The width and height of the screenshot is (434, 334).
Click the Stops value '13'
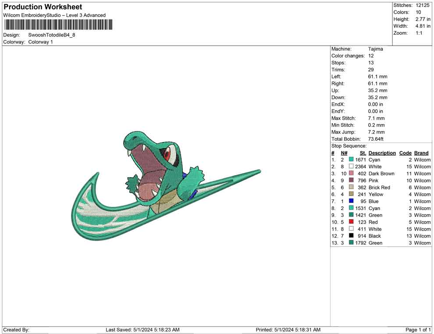coord(371,63)
